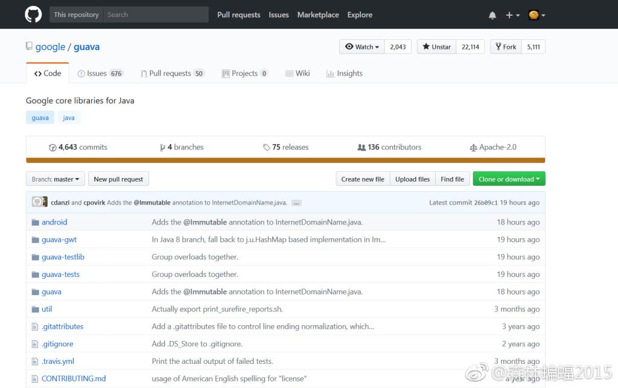Screen dimensions: 618x388
Task: Open the Projects 0 tab
Action: coord(245,73)
